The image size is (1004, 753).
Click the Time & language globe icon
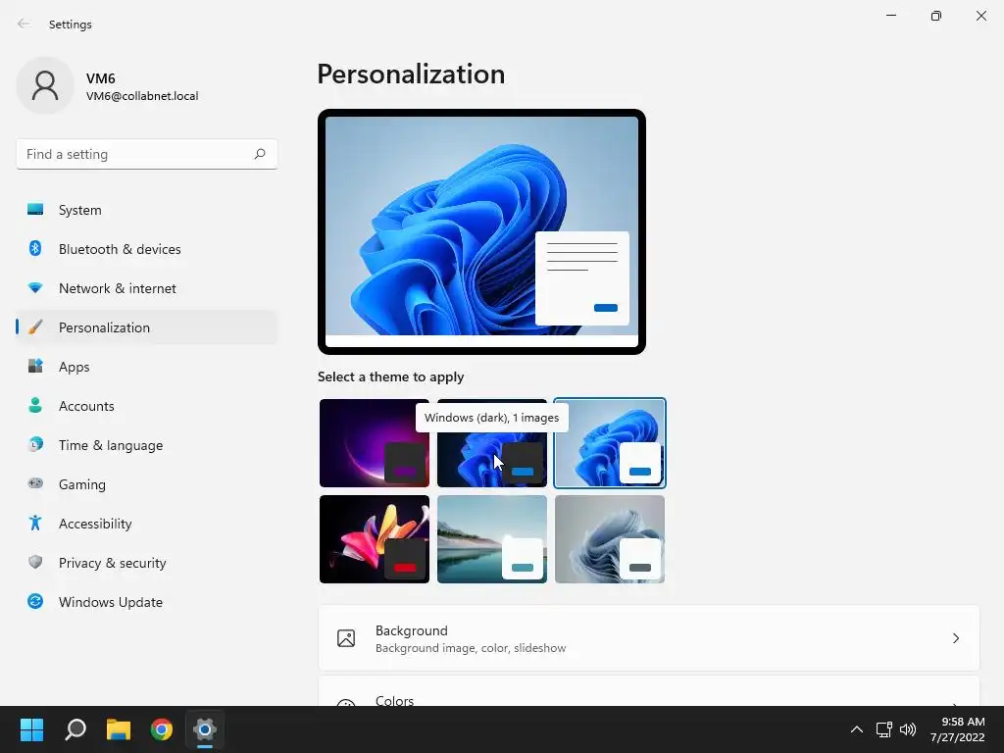click(35, 444)
